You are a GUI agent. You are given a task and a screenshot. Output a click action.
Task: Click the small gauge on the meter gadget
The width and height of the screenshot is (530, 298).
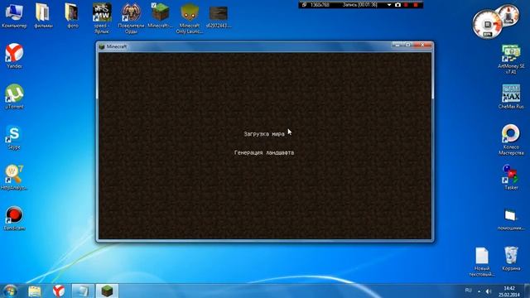(x=508, y=15)
